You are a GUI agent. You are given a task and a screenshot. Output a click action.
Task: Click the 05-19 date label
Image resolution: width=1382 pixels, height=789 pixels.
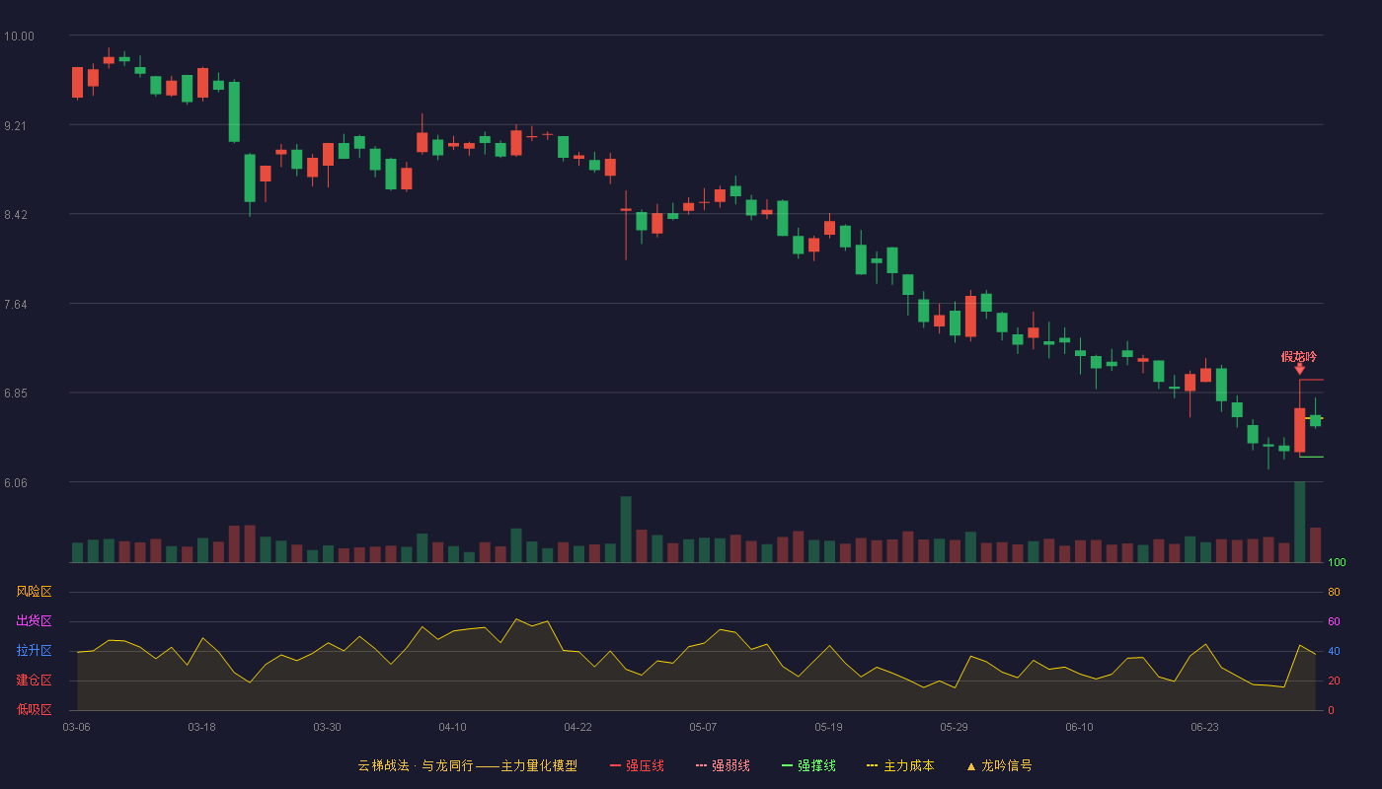828,727
